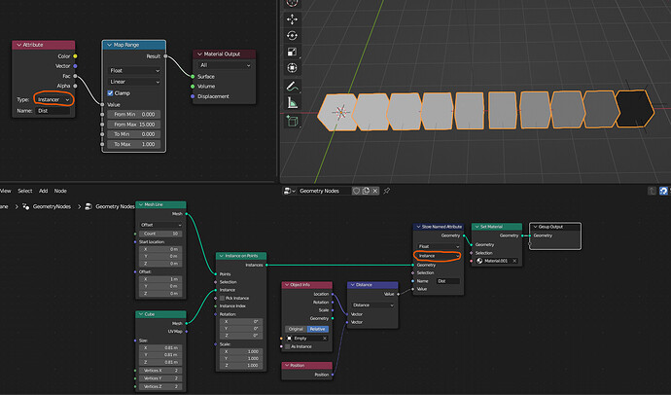
Task: Open the Add menu in node editor
Action: click(x=43, y=191)
